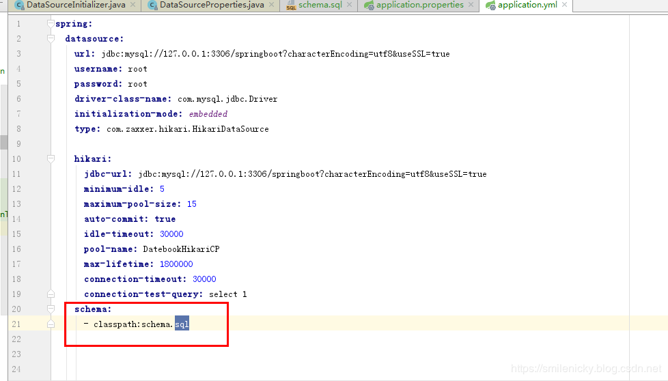The height and width of the screenshot is (381, 668).
Task: Click the Spring leaf icon on application.properties tab
Action: coord(369,5)
